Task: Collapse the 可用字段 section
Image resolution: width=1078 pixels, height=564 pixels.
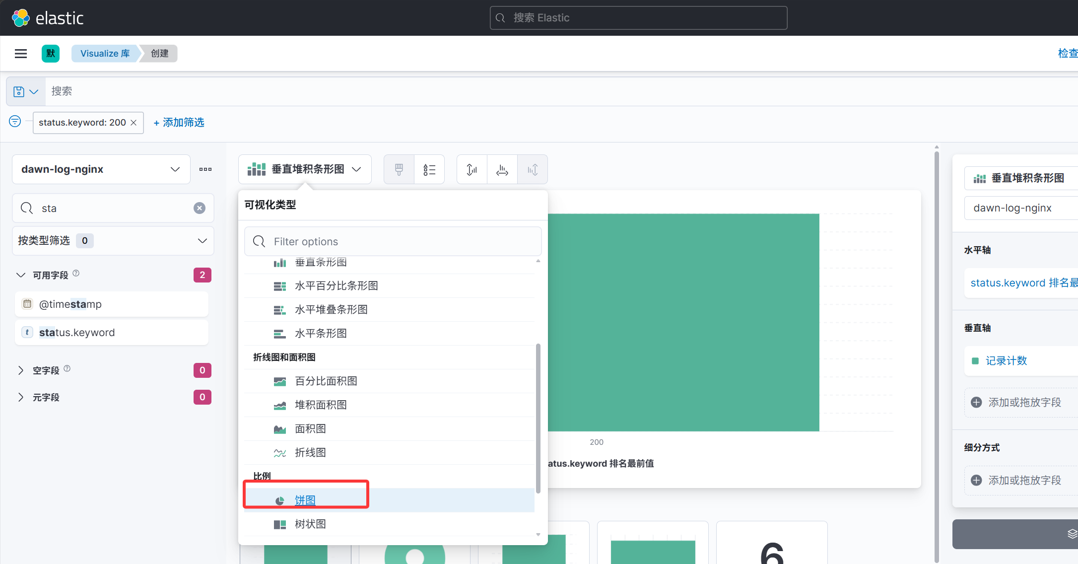Action: pos(21,275)
